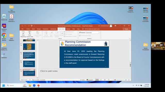
Task: Click the Comments button in the status bar
Action: click(90, 80)
